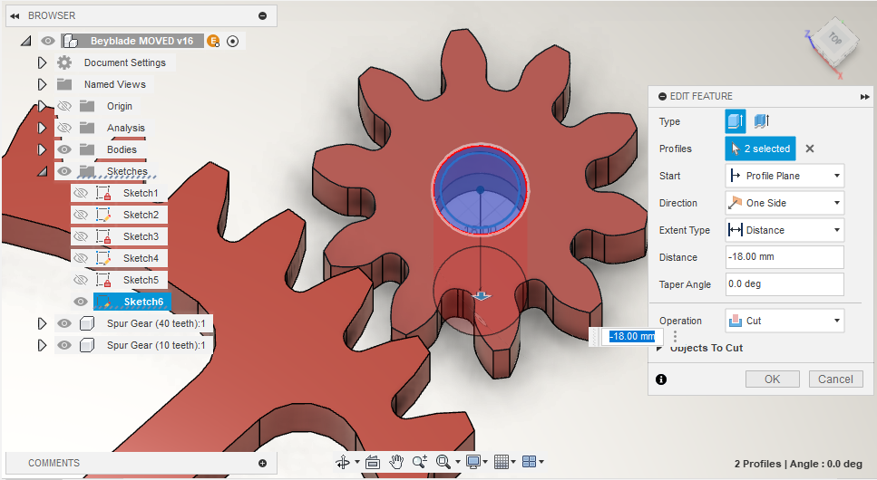
Task: Click the Distance field with -18.00 mm
Action: 784,257
